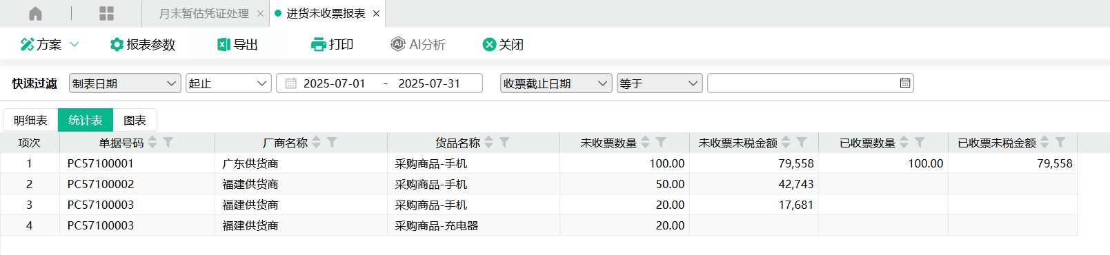Image resolution: width=1110 pixels, height=255 pixels.
Task: Switch to the 图表 tab
Action: coord(135,120)
